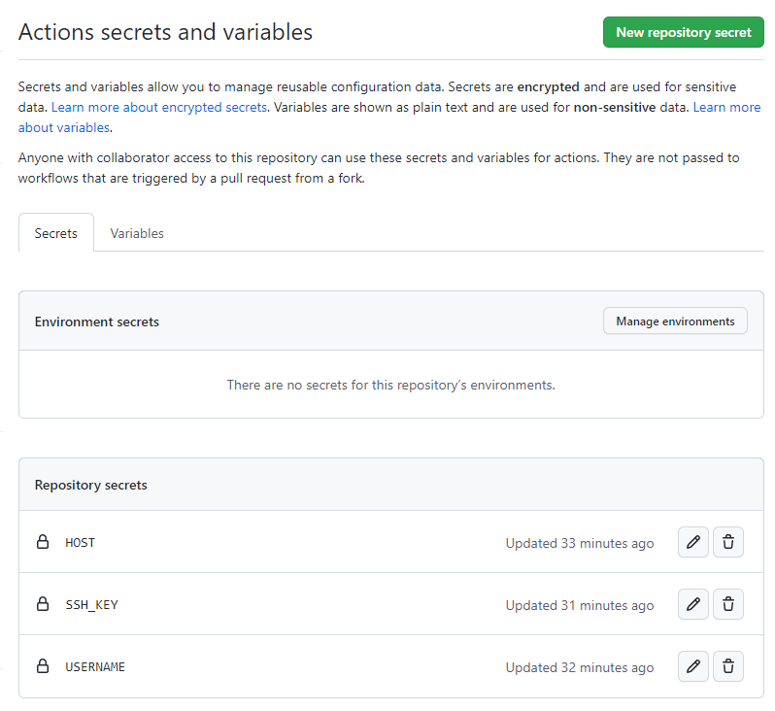Edit the HOST secret pencil icon
This screenshot has height=711, width=775.
(x=692, y=543)
